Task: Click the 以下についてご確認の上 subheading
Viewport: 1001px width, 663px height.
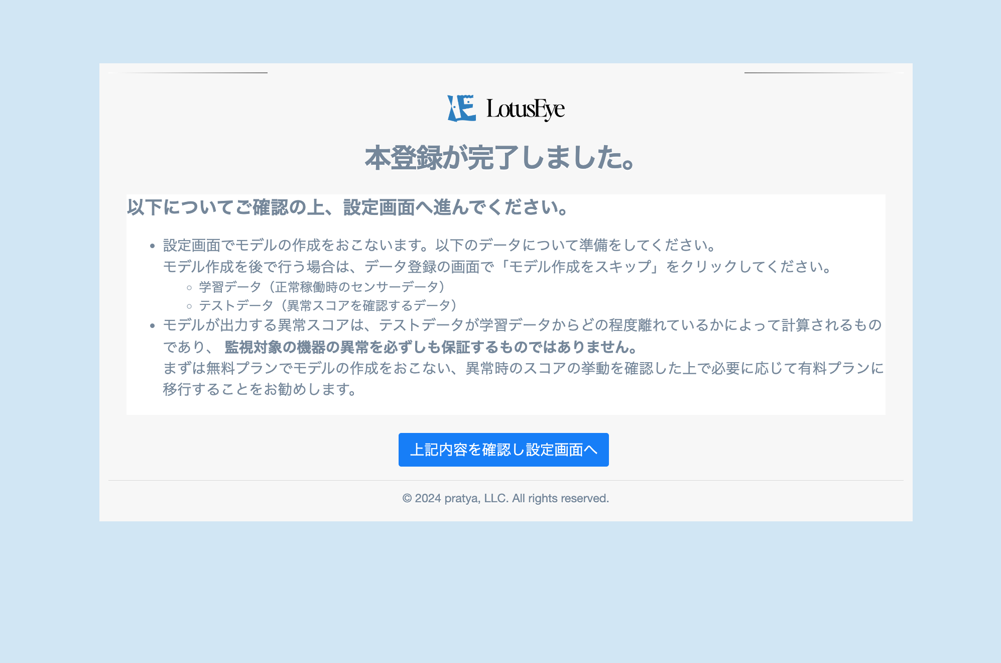Action: pos(347,207)
